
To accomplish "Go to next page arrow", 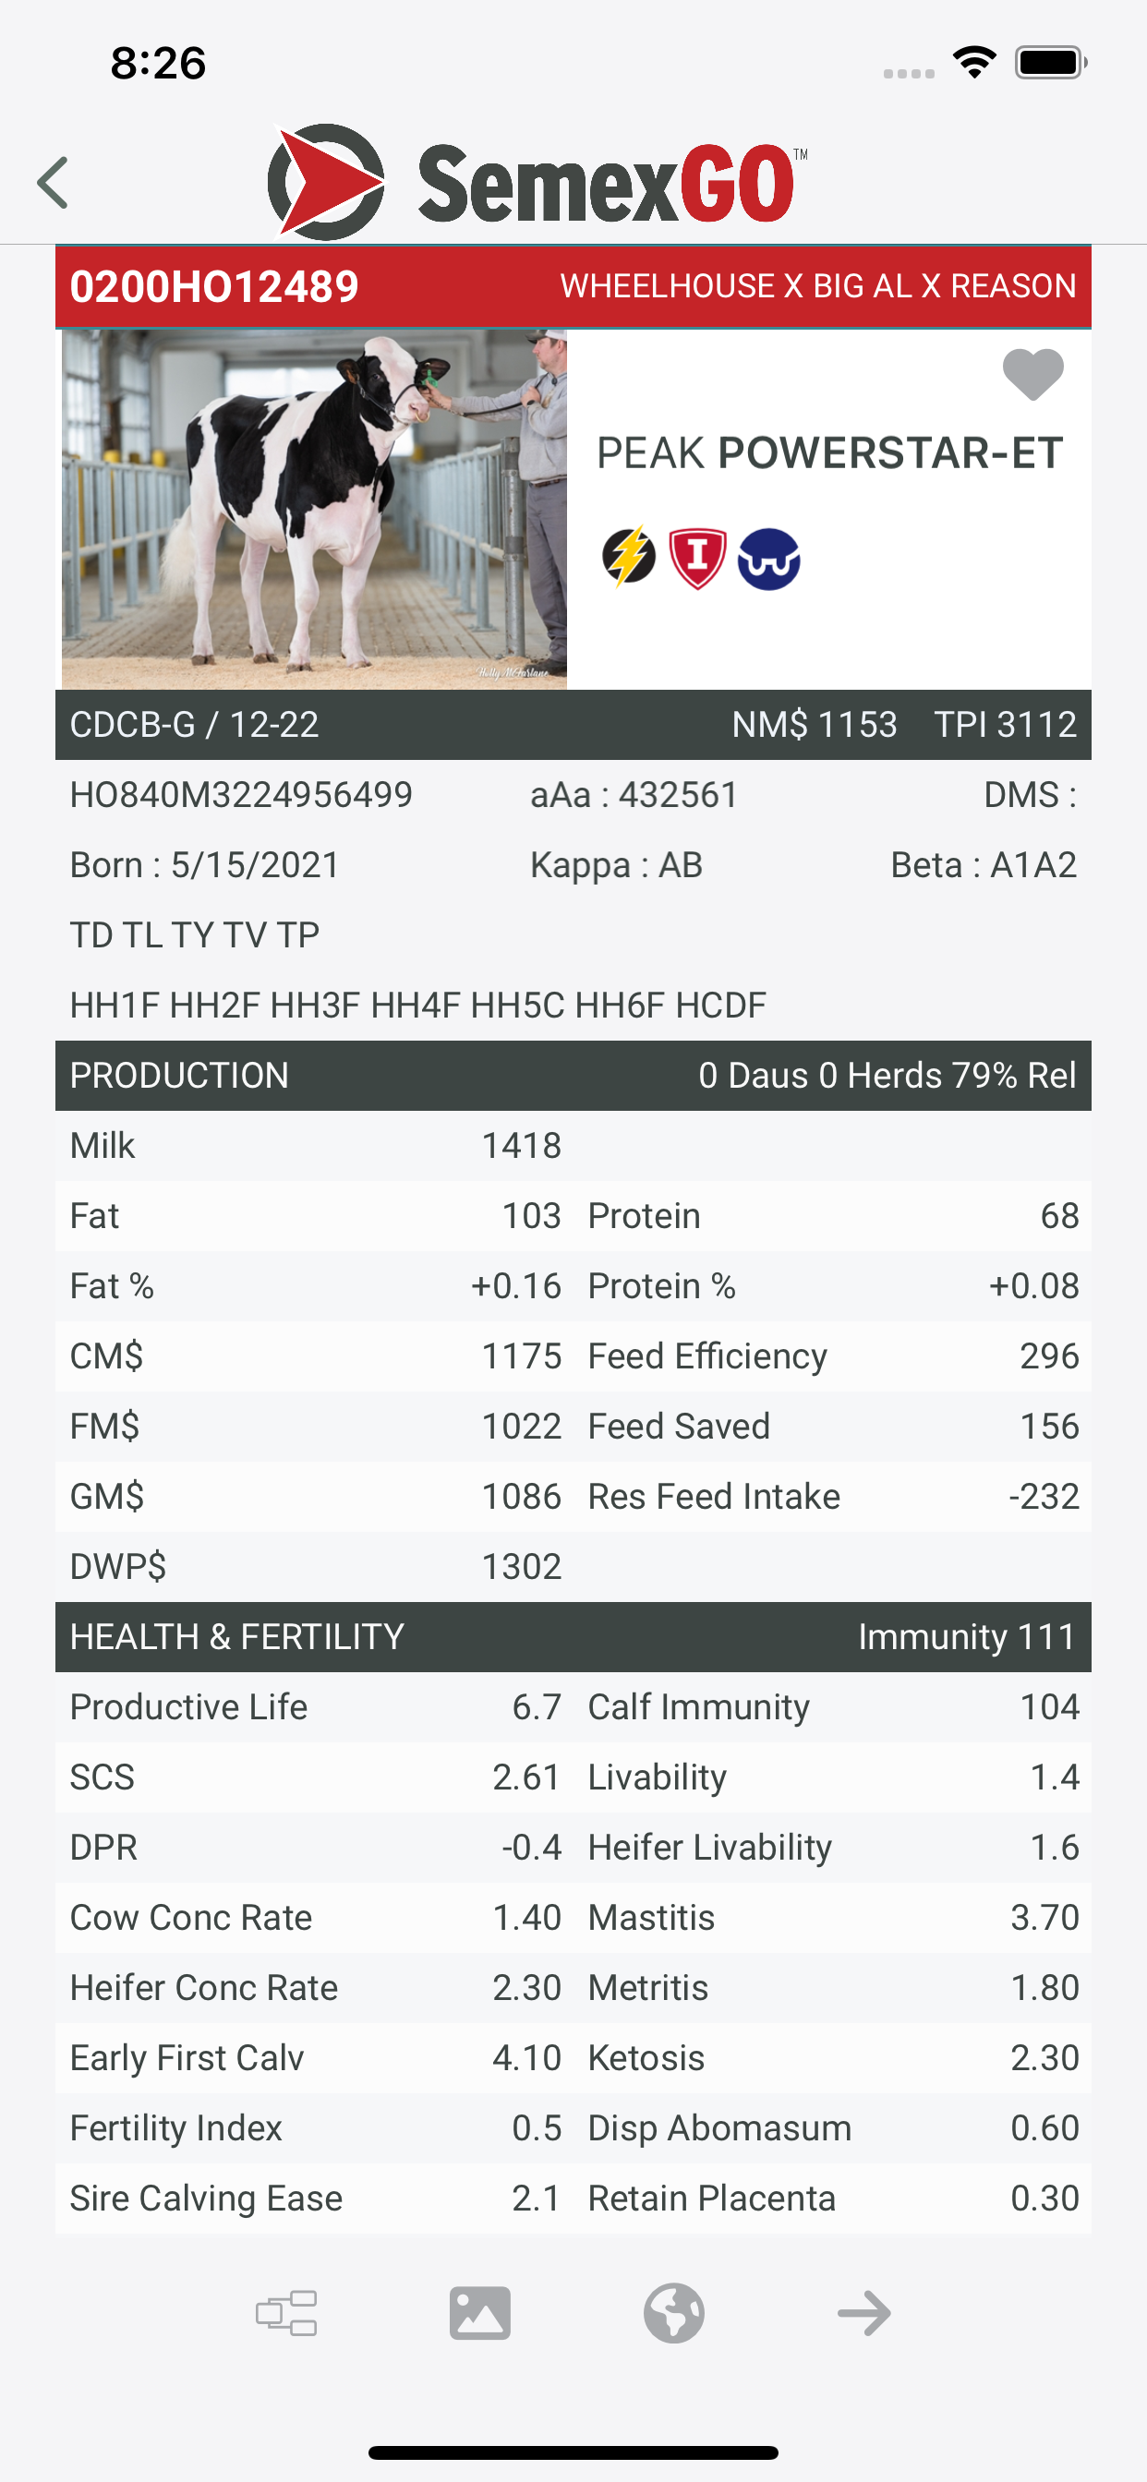I will pos(864,2312).
